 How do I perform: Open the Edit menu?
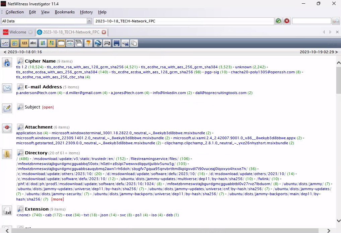[x=32, y=12]
